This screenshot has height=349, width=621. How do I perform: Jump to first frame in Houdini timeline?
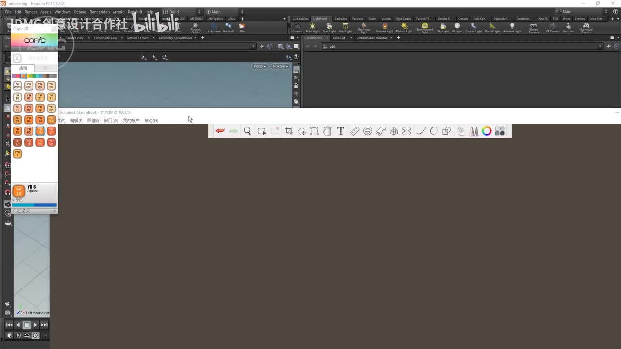(x=9, y=325)
